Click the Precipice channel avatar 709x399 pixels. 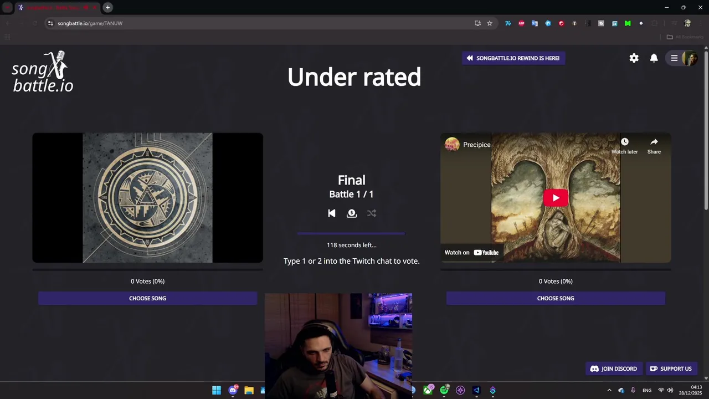coord(452,145)
